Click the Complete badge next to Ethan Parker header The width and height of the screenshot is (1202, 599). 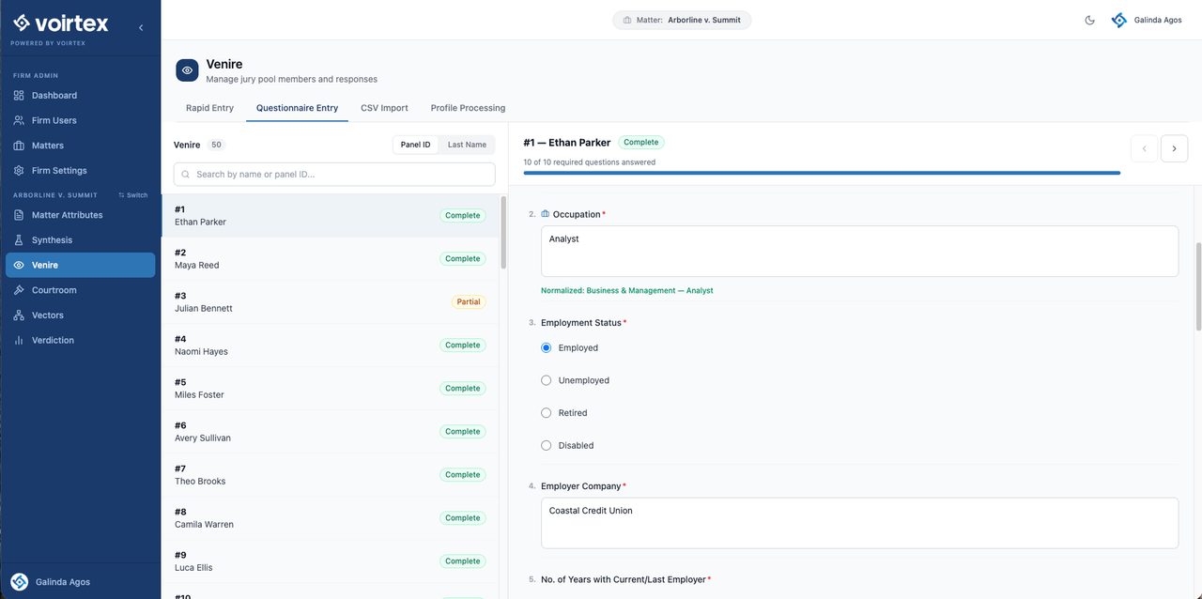click(641, 143)
